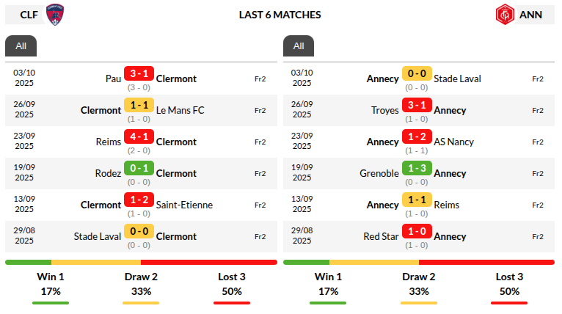
Task: Click the Red Star 1-0 Annecy score badge
Action: [x=417, y=231]
